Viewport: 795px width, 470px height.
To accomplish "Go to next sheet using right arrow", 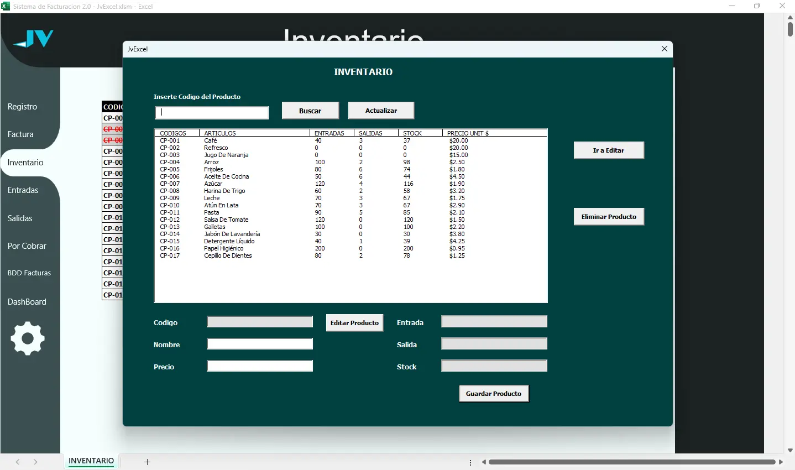I will click(x=35, y=462).
